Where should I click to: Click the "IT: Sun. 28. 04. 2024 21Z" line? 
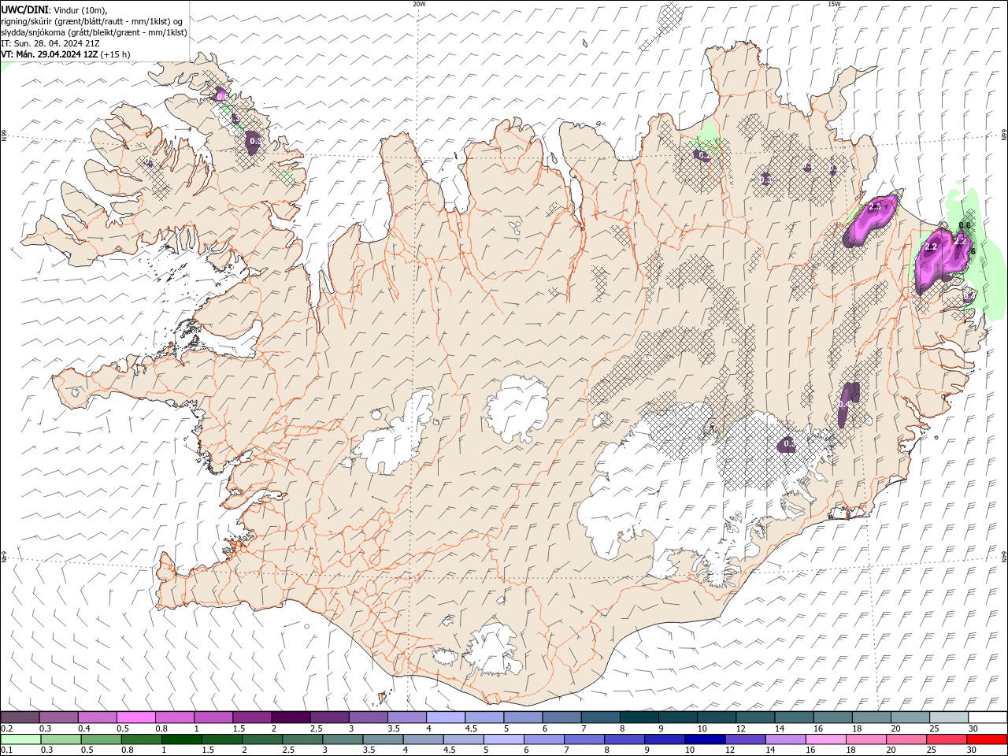point(50,43)
